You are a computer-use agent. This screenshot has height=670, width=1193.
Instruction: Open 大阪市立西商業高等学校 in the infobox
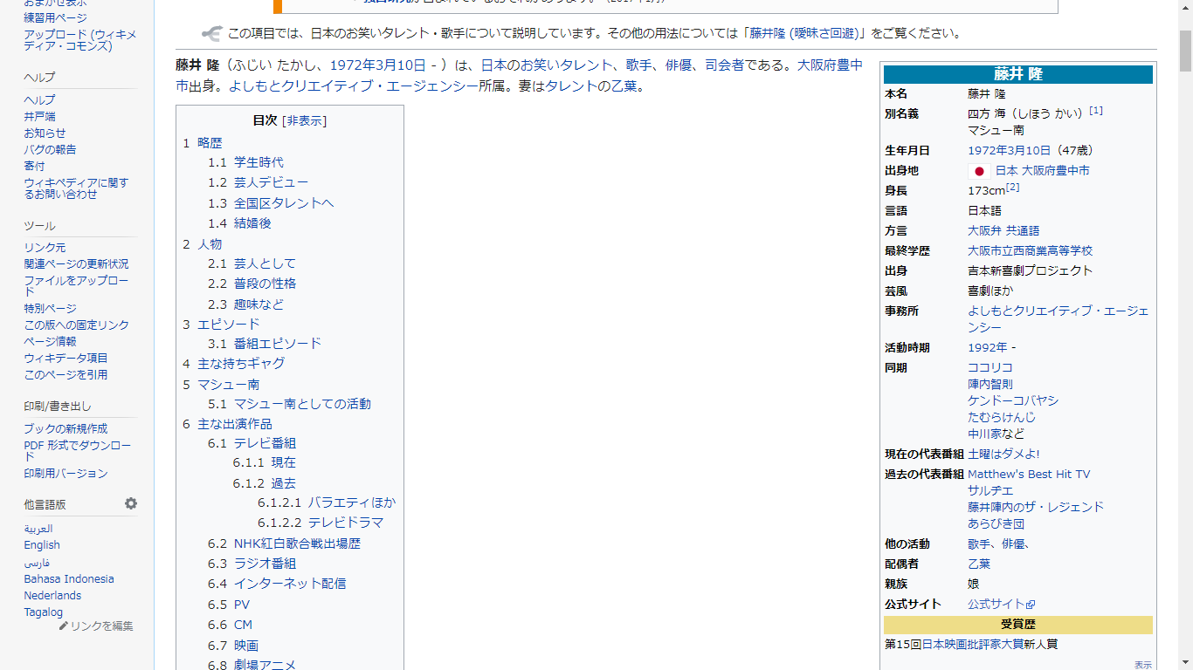point(1030,251)
